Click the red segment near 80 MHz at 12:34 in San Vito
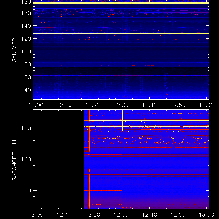219x219 pixels. (133, 65)
